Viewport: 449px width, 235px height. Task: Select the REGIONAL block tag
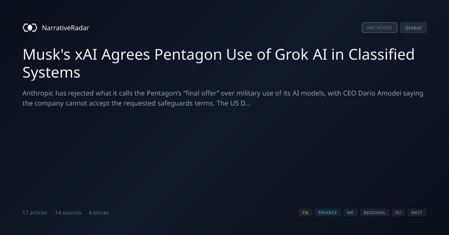tap(375, 213)
